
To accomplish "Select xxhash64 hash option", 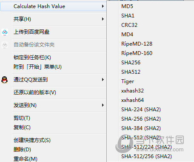I will pos(150,100).
